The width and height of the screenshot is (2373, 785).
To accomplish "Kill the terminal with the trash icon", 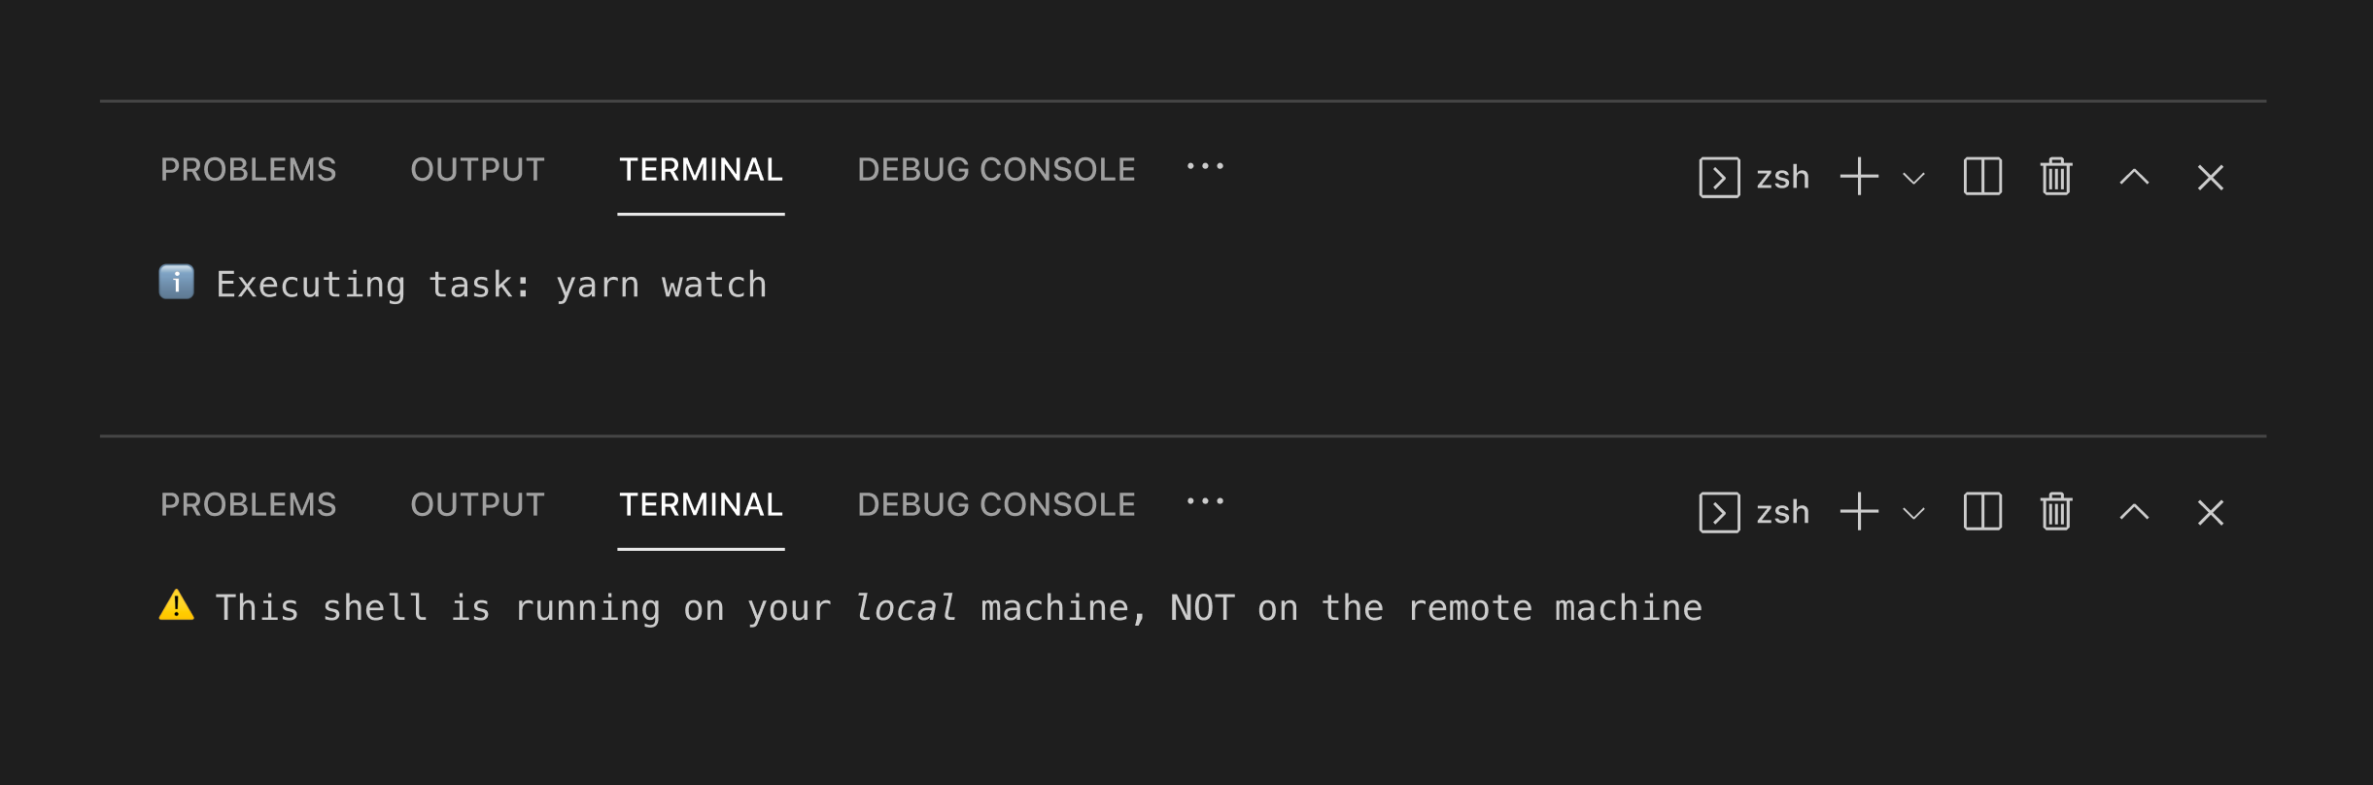I will pyautogui.click(x=2054, y=177).
